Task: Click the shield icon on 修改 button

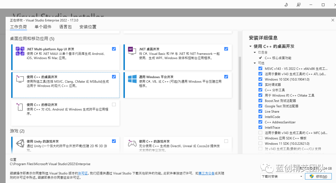Action: [x=311, y=176]
